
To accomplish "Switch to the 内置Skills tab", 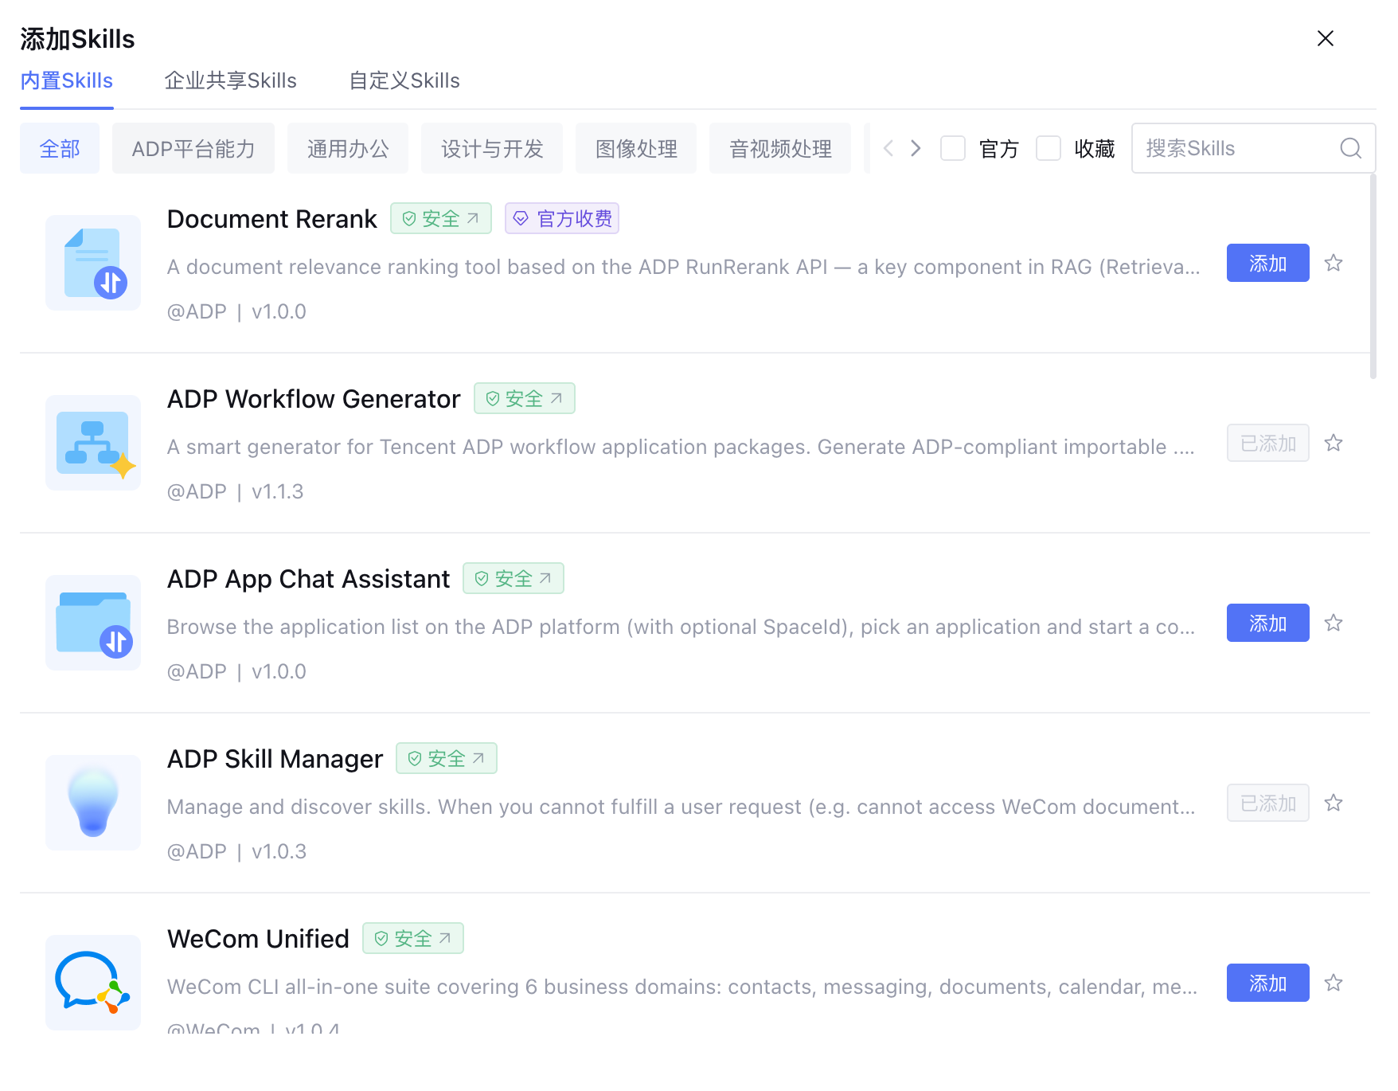I will [67, 80].
